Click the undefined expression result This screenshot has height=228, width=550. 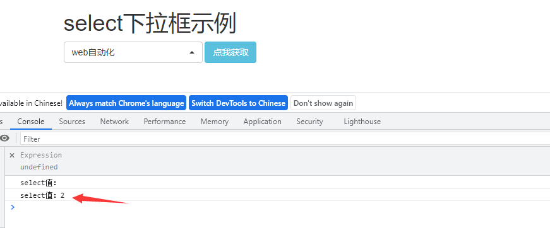pos(39,167)
